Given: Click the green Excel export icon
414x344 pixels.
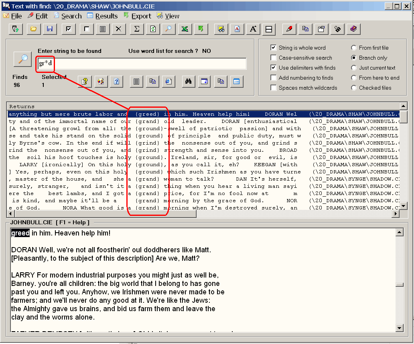Looking at the screenshot, I should point(185,29).
